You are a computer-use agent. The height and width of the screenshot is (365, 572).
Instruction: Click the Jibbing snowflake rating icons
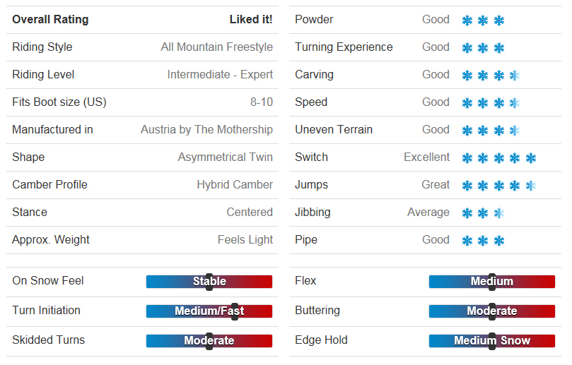[x=483, y=213]
